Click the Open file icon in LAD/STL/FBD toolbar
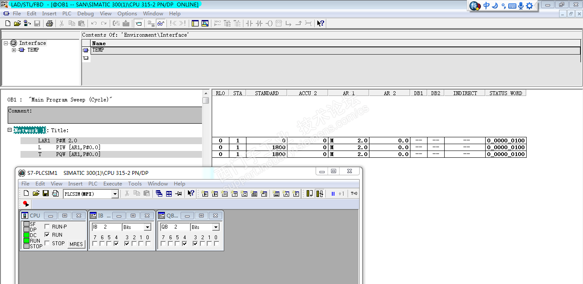 [x=17, y=23]
